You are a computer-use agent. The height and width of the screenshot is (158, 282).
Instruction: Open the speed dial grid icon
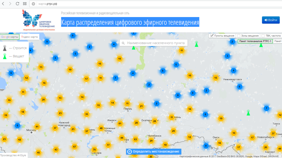[25, 4]
